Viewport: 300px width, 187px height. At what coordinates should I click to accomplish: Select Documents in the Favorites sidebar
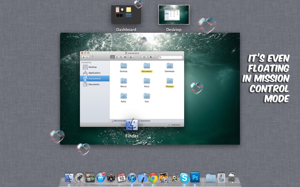click(x=95, y=84)
